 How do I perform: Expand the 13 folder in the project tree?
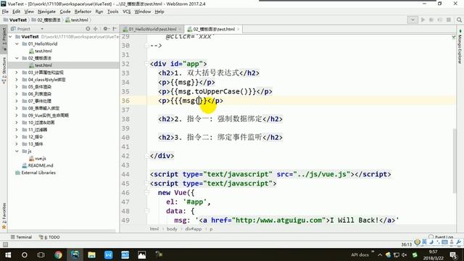point(17,144)
